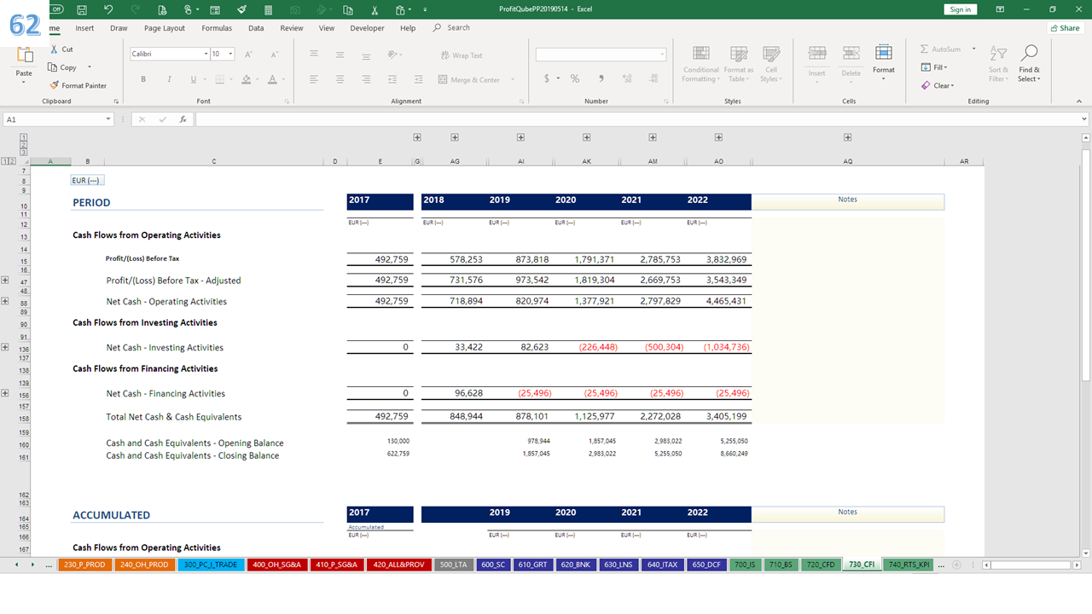Open the 700_IS sheet tab

[x=745, y=565]
